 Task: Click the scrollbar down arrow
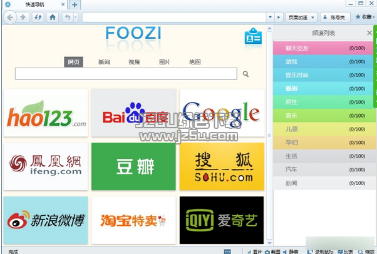(x=269, y=243)
